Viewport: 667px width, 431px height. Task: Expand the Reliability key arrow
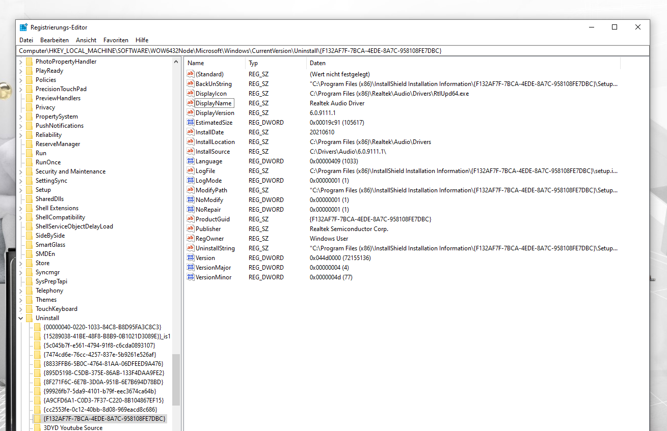tap(21, 135)
